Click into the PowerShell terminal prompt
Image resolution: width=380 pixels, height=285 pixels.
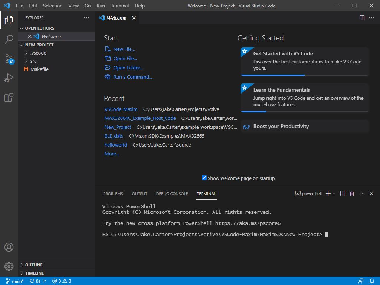(x=327, y=235)
